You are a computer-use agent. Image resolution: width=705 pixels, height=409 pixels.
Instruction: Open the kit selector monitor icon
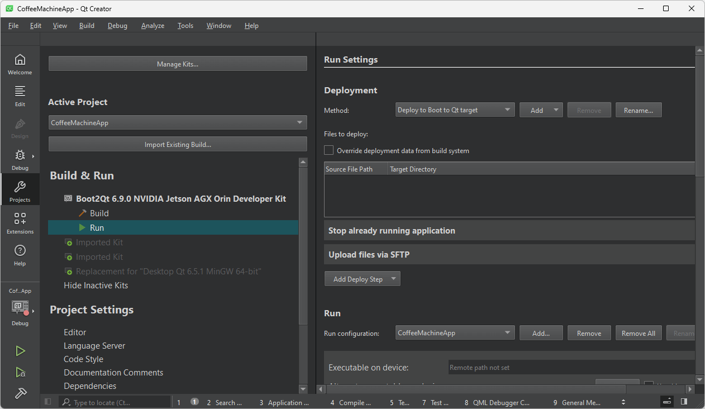[20, 307]
